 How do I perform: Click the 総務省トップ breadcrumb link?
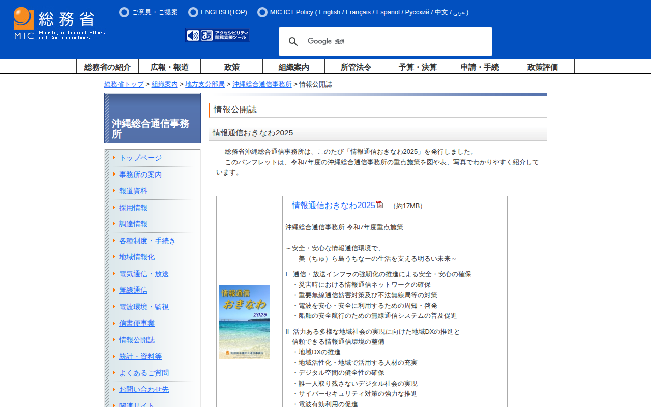tap(124, 84)
